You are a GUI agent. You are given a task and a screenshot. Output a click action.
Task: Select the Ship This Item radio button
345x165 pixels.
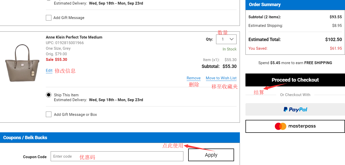pyautogui.click(x=49, y=95)
